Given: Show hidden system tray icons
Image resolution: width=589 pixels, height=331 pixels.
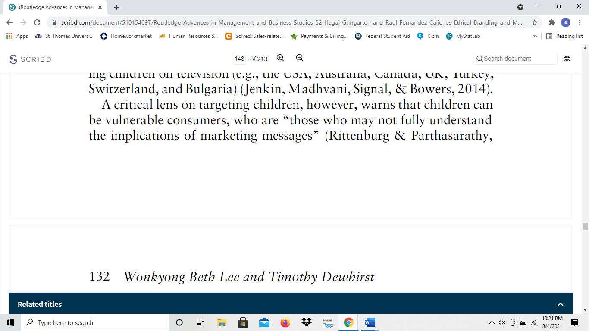Looking at the screenshot, I should coord(492,322).
